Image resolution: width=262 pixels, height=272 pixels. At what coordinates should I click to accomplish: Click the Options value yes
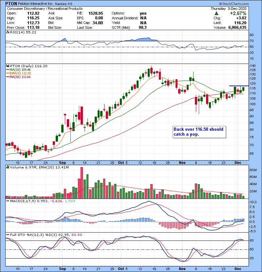[143, 13]
